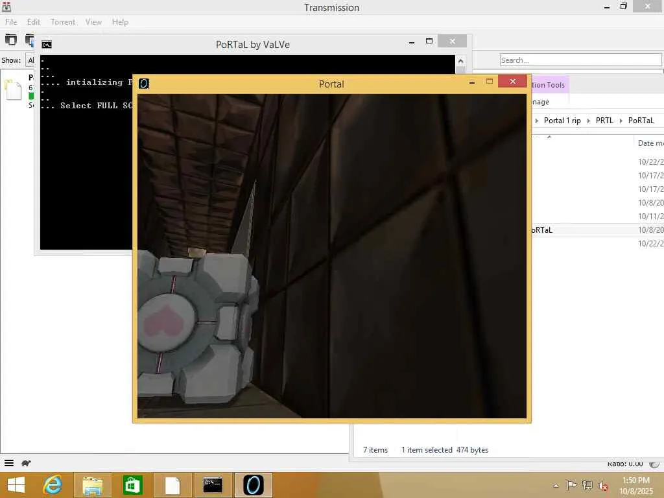This screenshot has width=664, height=498.
Task: Click the Action Center flag tray icon
Action: pyautogui.click(x=571, y=485)
